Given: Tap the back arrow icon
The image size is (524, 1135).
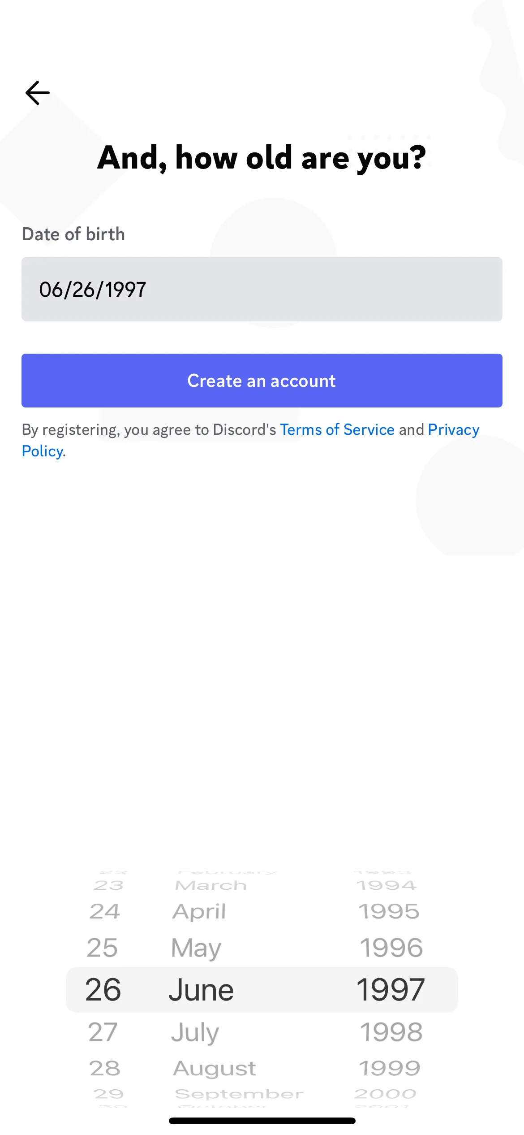Looking at the screenshot, I should [x=38, y=93].
